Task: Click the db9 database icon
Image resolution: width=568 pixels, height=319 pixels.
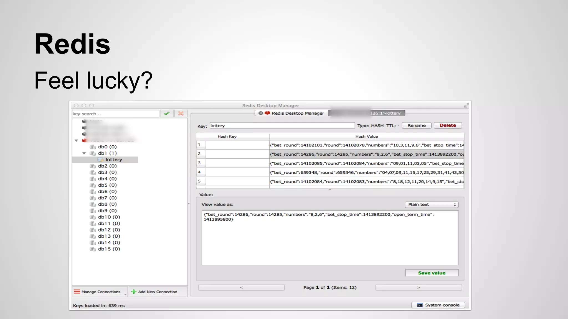Action: 93,210
